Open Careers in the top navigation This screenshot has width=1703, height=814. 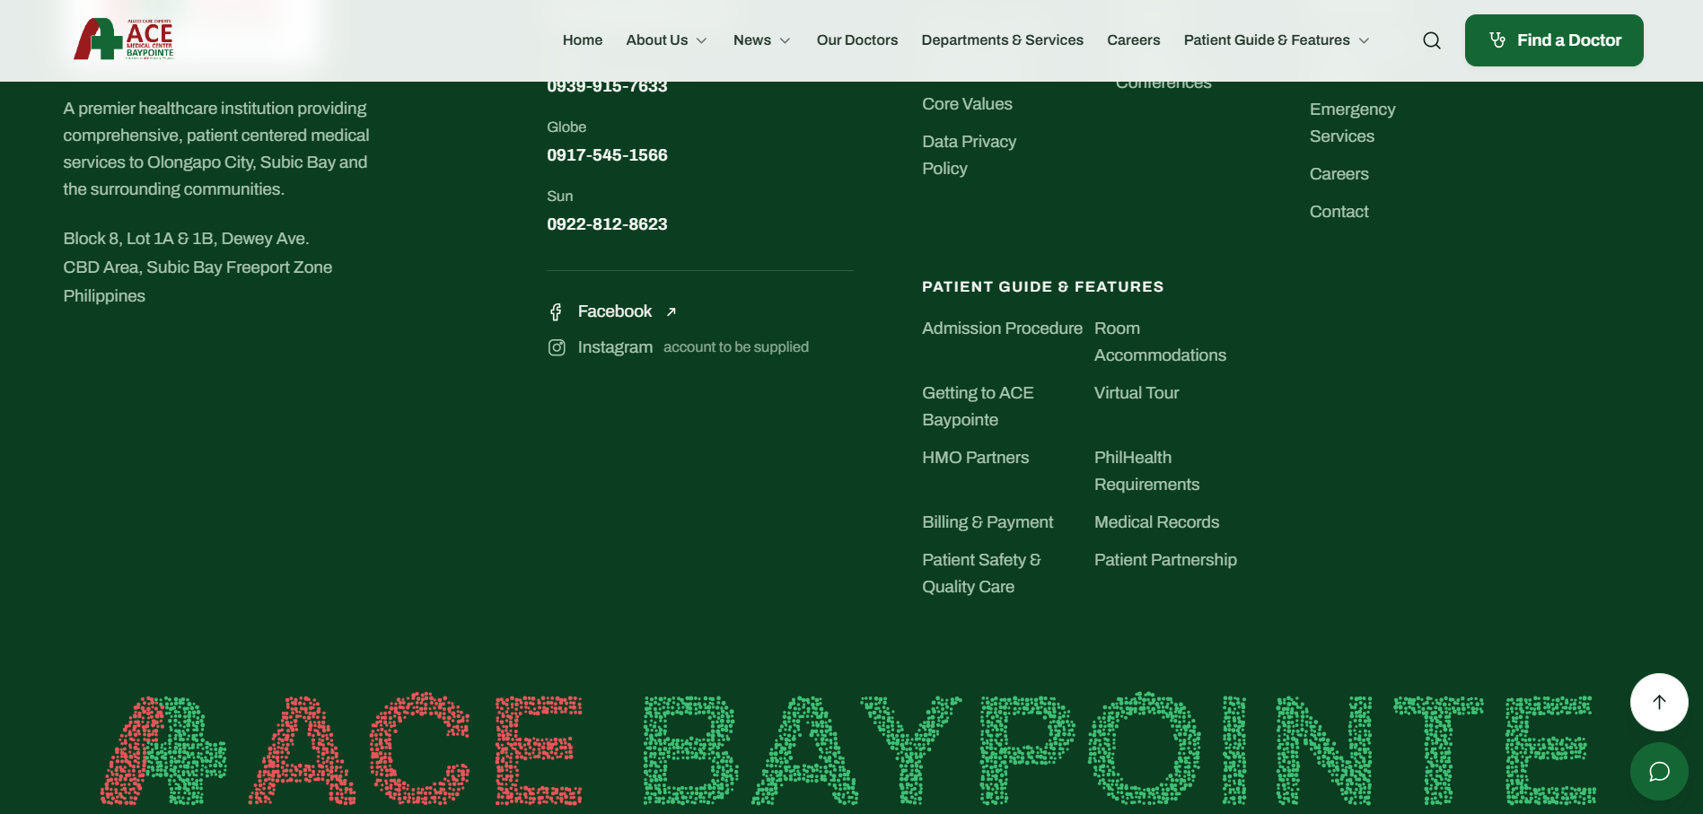tap(1133, 40)
